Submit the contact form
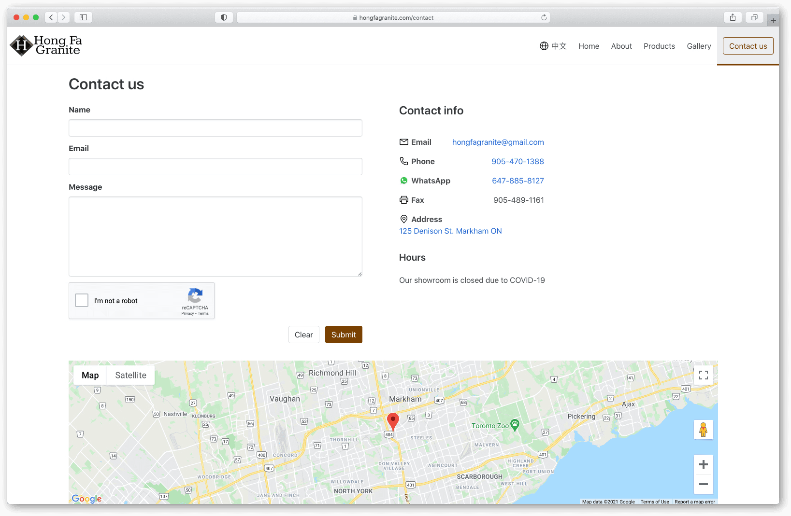Viewport: 791px width, 516px height. [343, 334]
